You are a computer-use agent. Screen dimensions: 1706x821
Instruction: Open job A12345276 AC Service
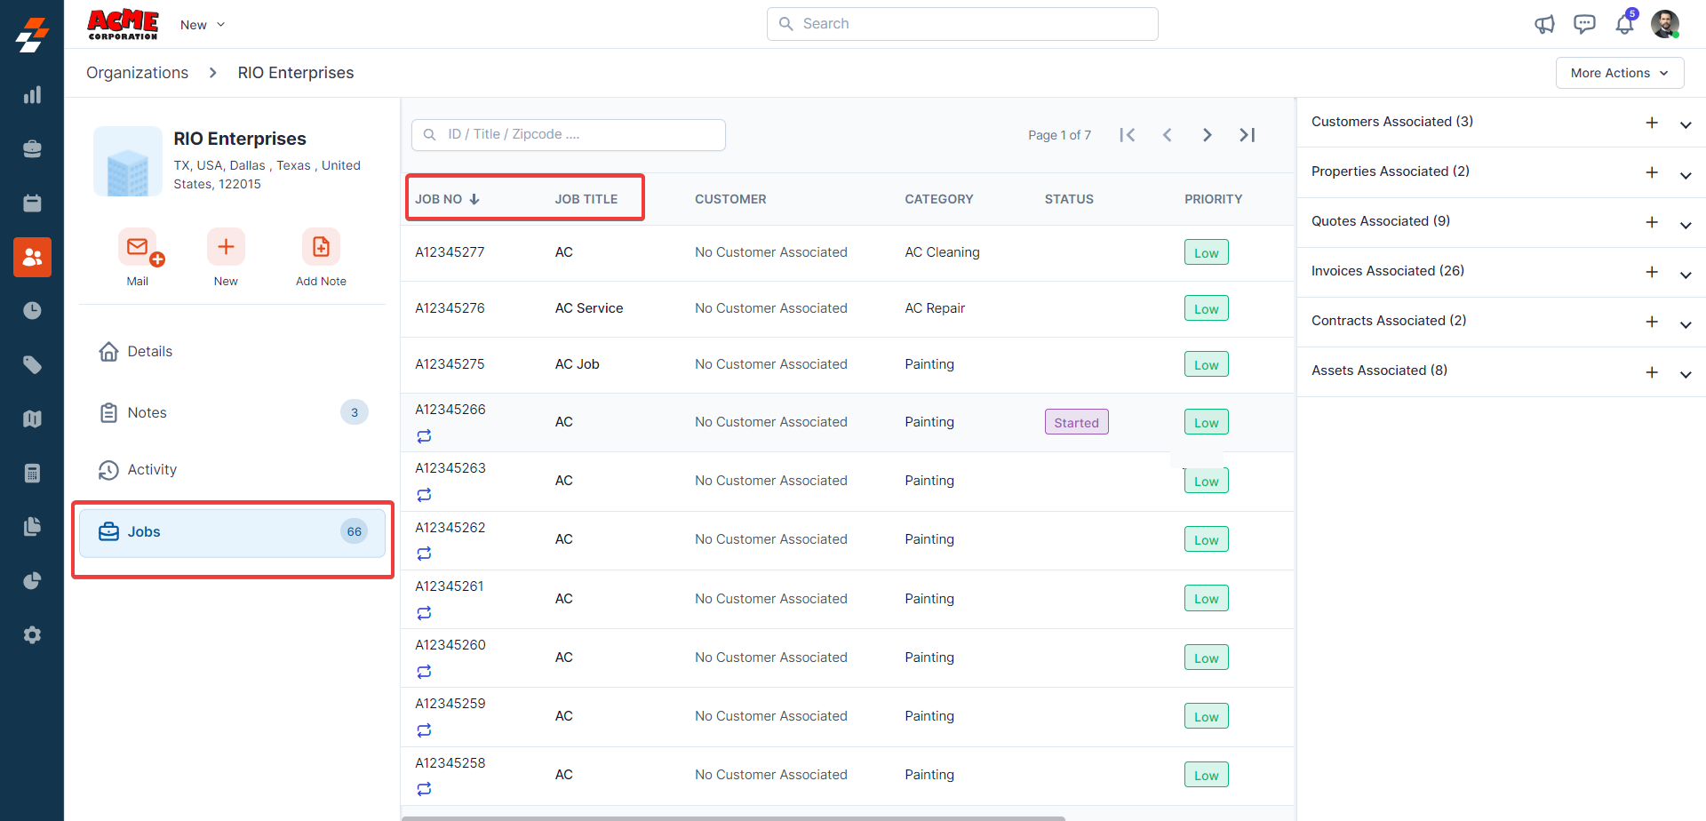pyautogui.click(x=450, y=308)
